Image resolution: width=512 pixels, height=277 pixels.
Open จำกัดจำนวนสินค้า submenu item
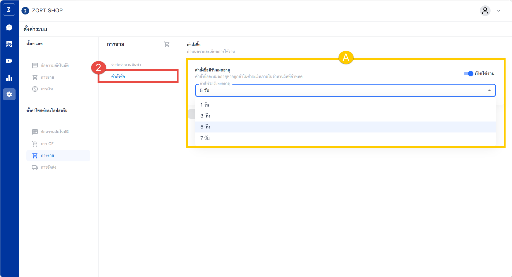[126, 65]
